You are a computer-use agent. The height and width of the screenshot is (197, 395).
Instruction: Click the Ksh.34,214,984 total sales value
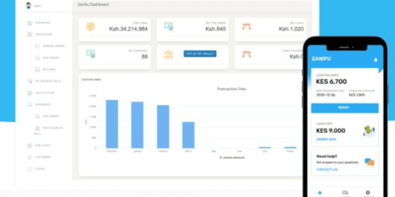click(128, 29)
